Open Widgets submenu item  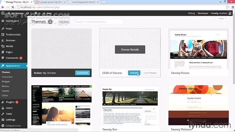pos(6,81)
